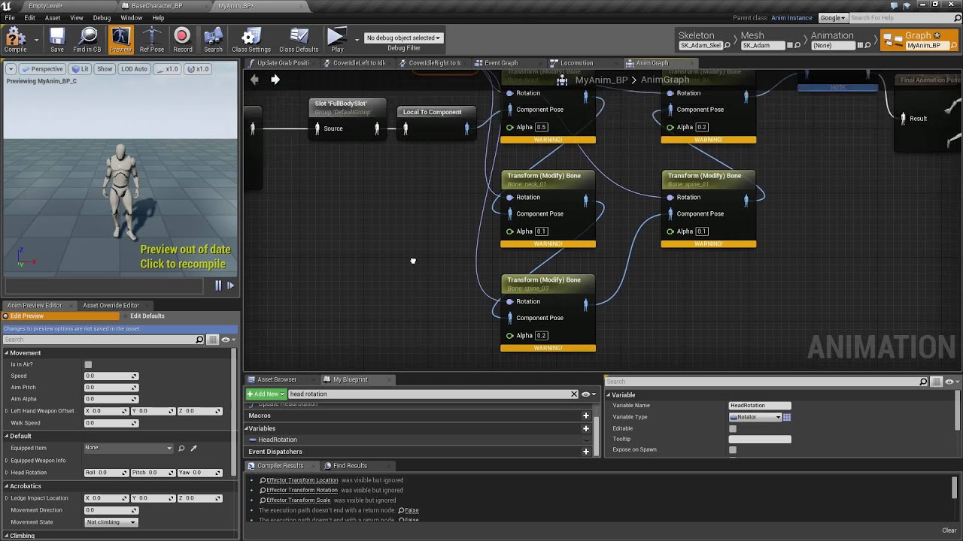This screenshot has width=963, height=541.
Task: Pause the preview animation
Action: tap(219, 286)
